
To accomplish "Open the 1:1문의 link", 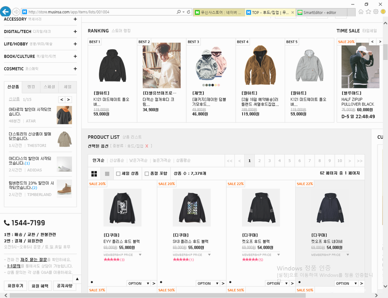I will point(13,266).
